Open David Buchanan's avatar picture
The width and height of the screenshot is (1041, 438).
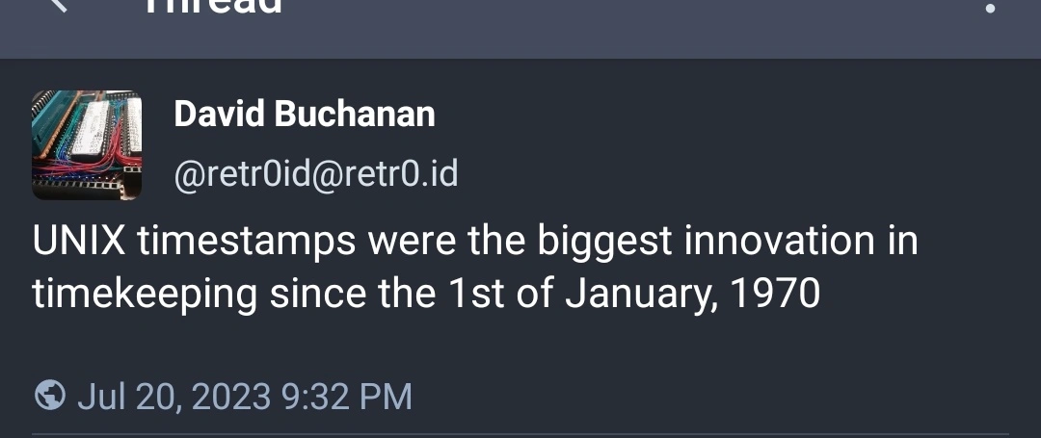(x=87, y=145)
